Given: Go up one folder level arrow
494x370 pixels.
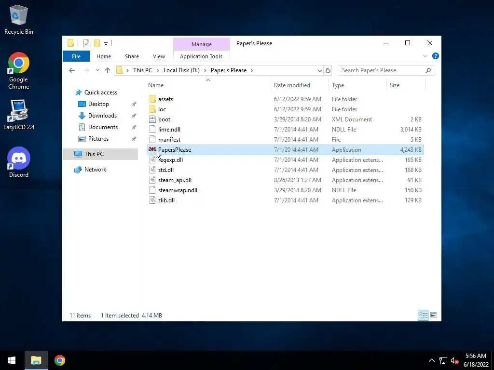Looking at the screenshot, I should (108, 70).
